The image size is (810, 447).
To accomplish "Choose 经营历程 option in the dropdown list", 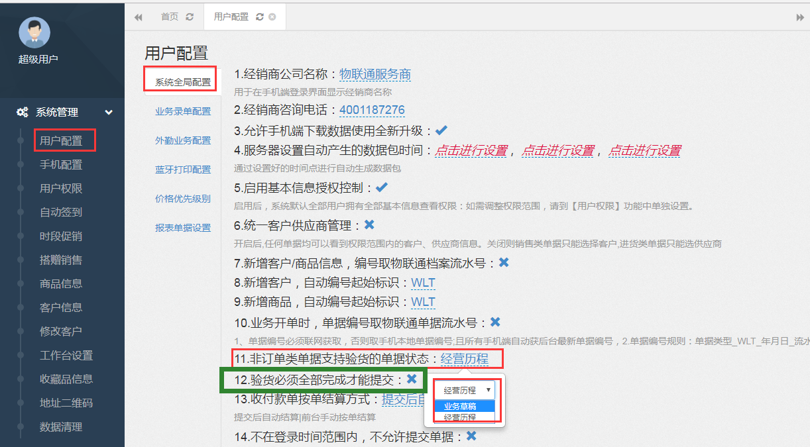I will click(465, 417).
